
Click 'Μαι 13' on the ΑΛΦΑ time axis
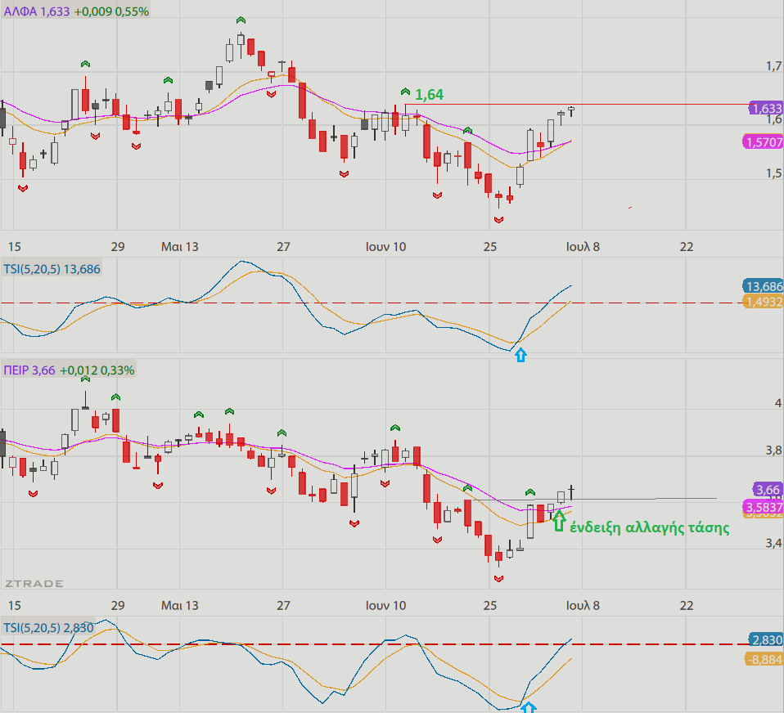click(179, 247)
